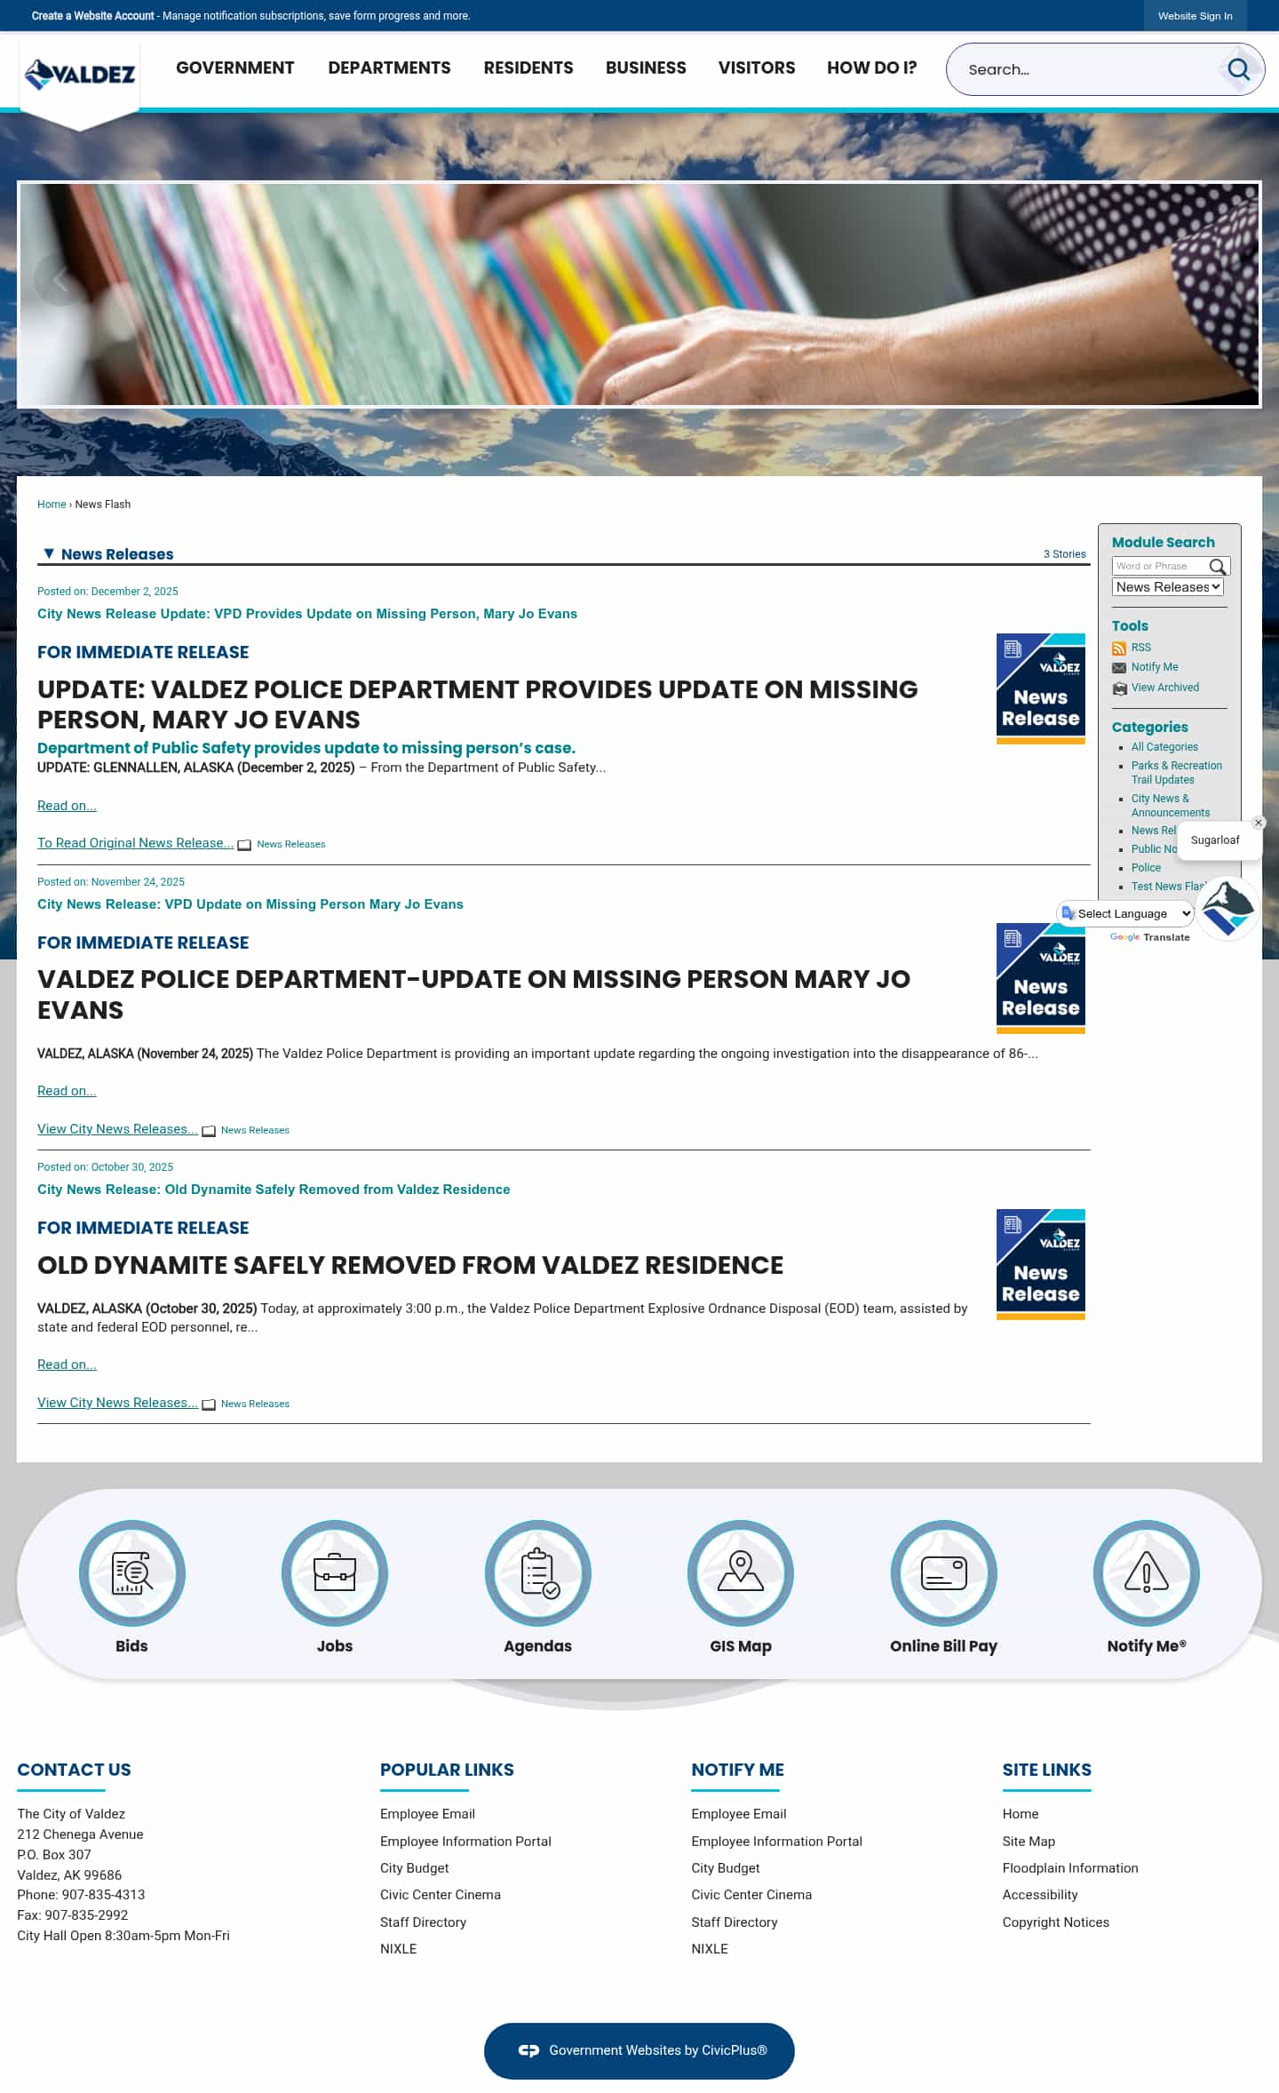This screenshot has width=1279, height=2093.
Task: Click the RSS feed icon
Action: click(1119, 649)
